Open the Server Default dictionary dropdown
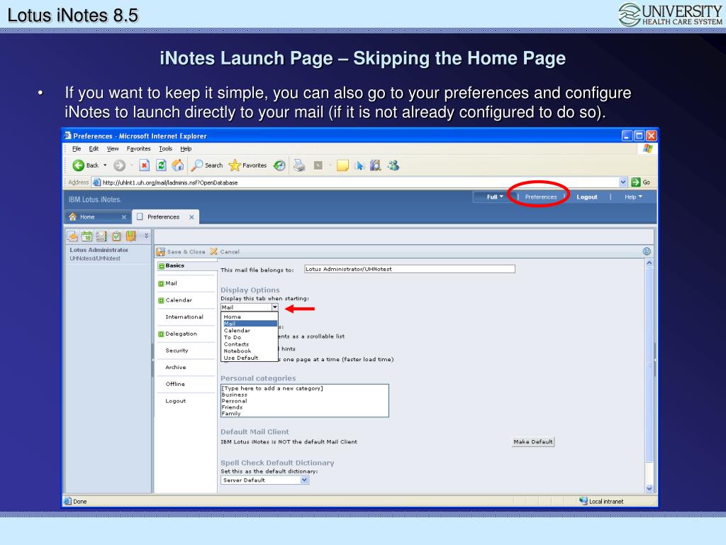 point(304,480)
